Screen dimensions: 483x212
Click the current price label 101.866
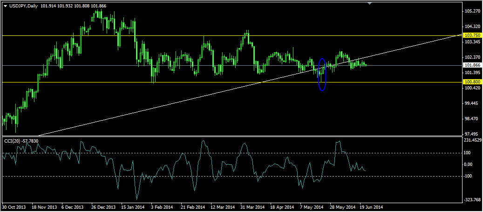tap(472, 65)
